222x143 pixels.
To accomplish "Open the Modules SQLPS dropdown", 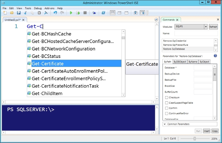I will pos(206,27).
